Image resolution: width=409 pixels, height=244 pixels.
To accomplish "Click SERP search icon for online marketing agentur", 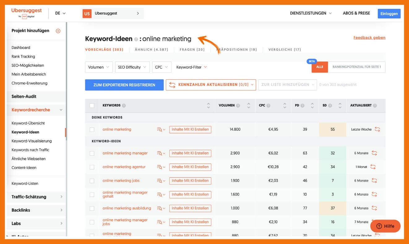I will pos(161,167).
